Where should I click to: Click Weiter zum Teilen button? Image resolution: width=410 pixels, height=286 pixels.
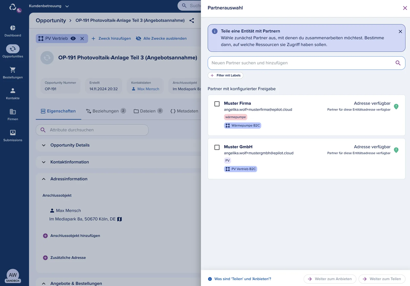point(382,279)
